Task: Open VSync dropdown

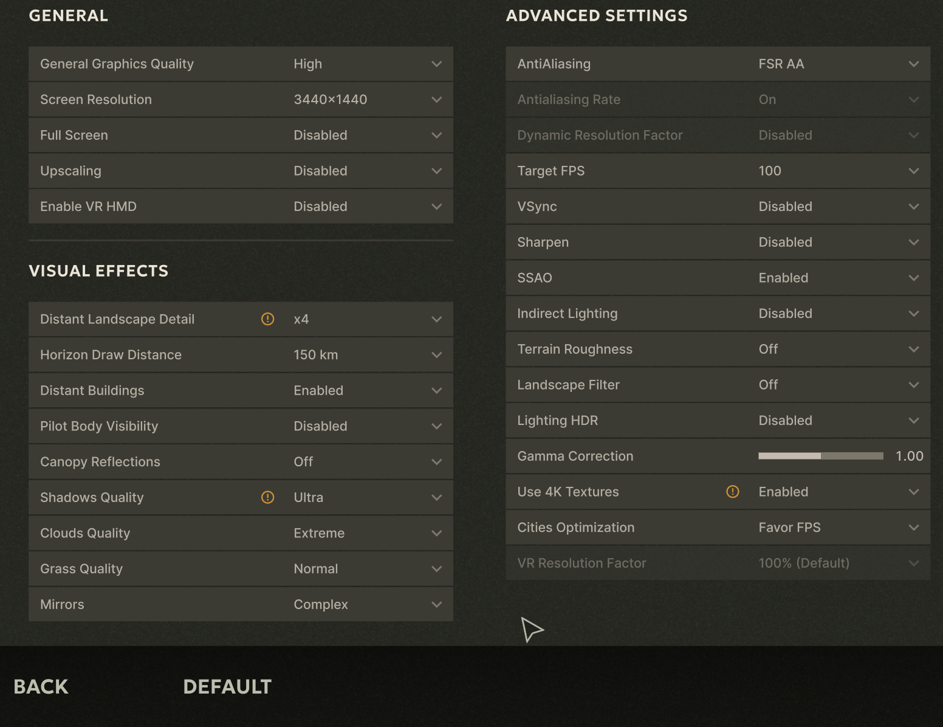Action: 718,207
